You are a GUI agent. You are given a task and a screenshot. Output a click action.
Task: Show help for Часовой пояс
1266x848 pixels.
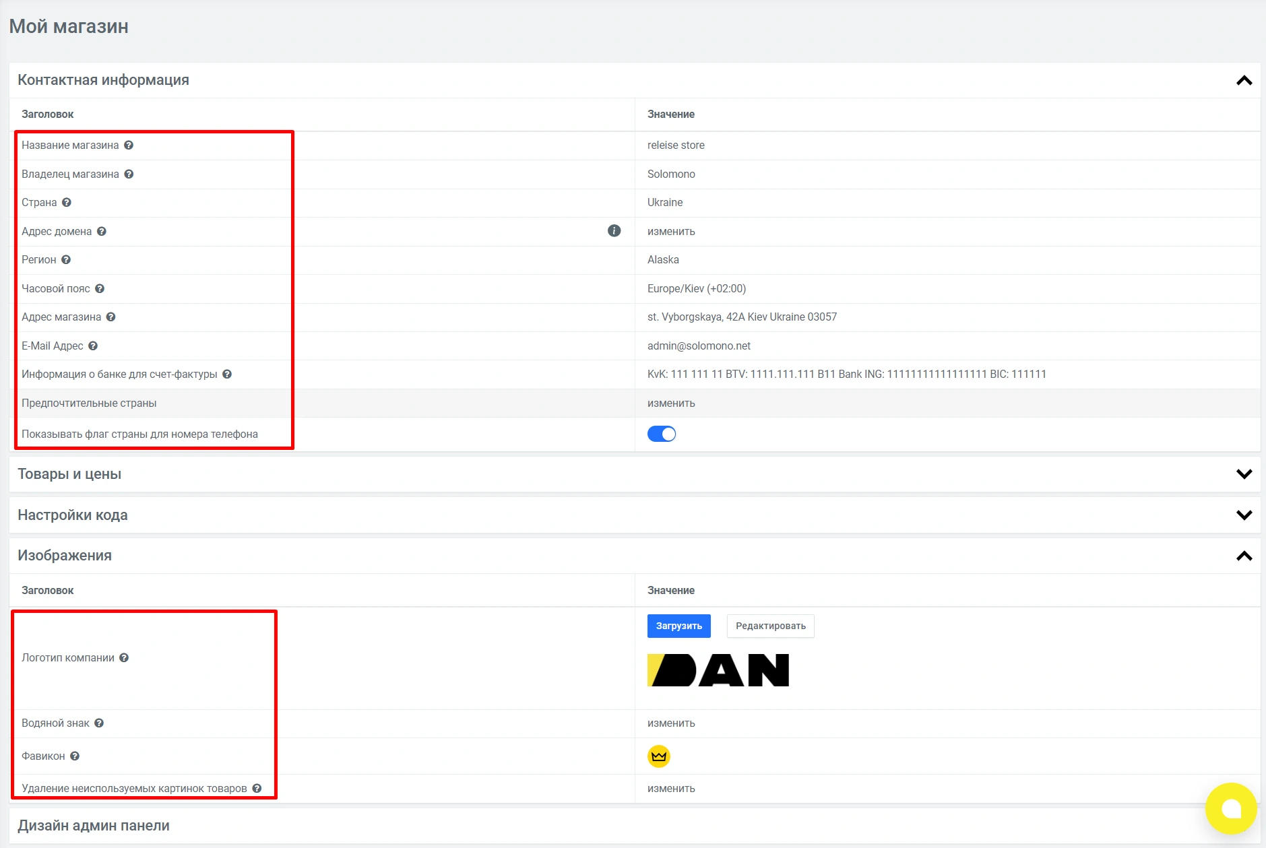(100, 289)
